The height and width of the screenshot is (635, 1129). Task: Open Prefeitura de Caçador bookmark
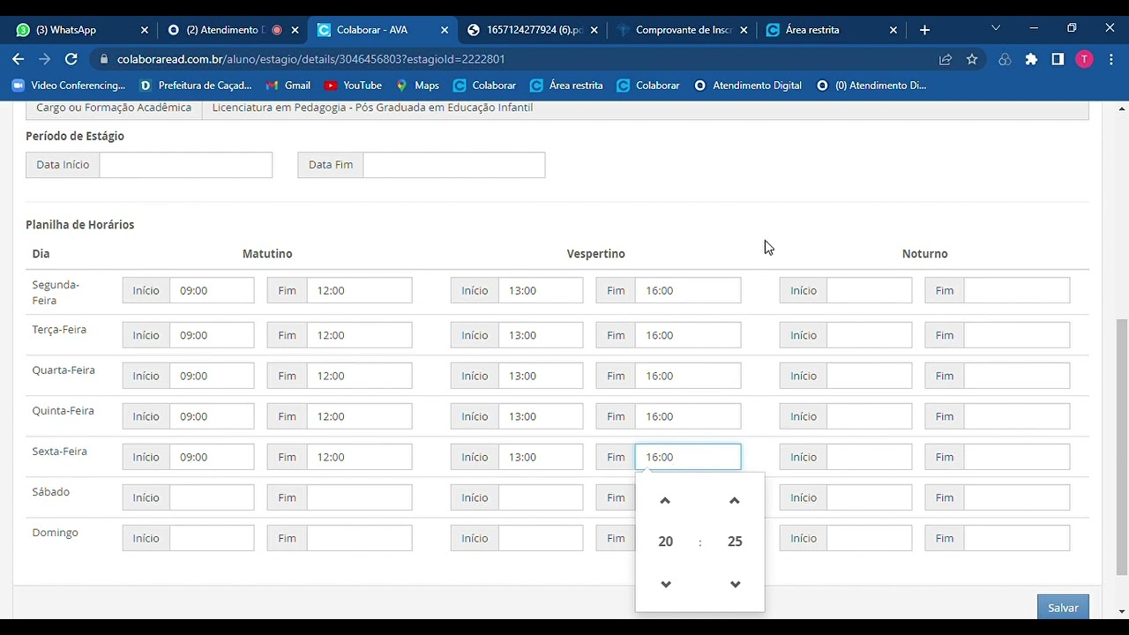[195, 86]
